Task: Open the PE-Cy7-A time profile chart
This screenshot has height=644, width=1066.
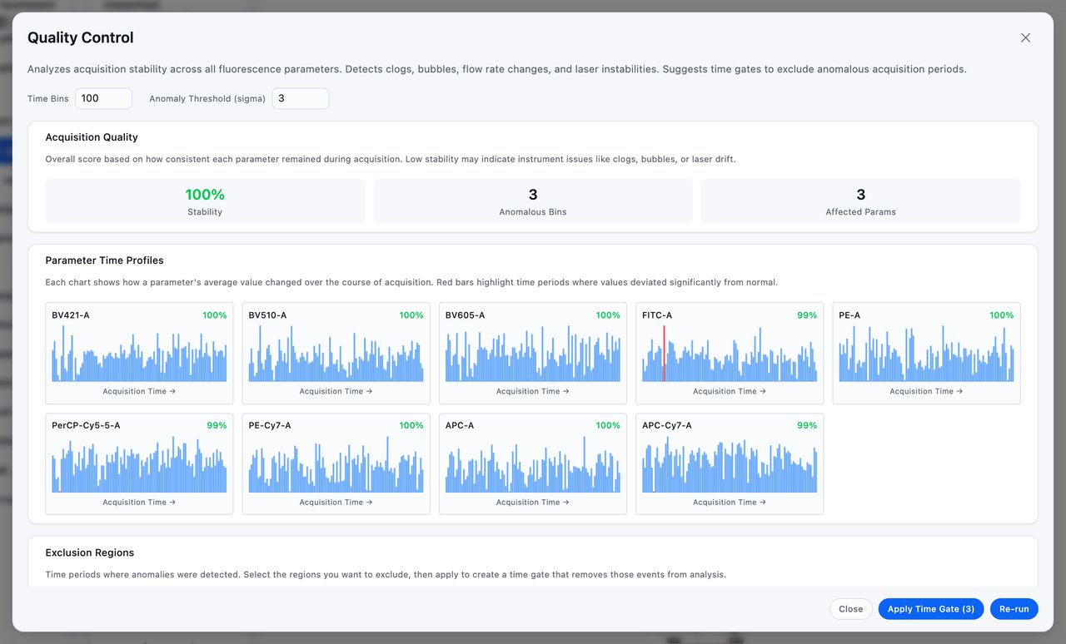Action: [x=336, y=463]
